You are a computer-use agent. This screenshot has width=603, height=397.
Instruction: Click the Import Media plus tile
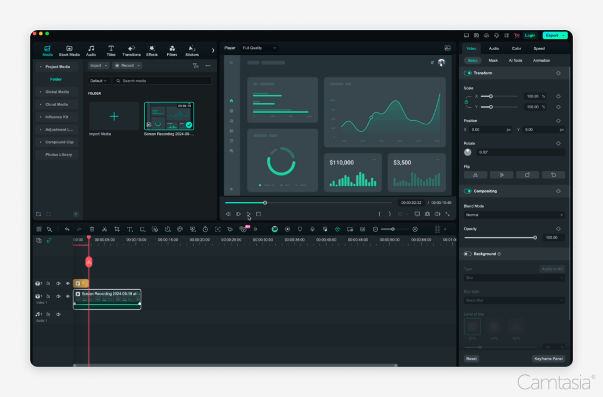(x=114, y=116)
